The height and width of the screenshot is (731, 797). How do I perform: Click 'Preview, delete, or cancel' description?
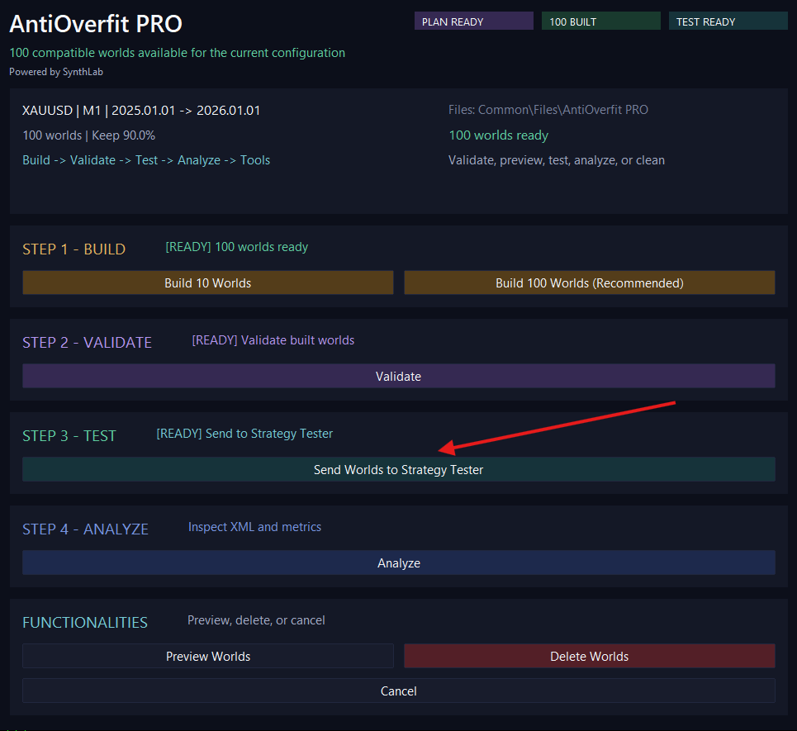pyautogui.click(x=256, y=620)
